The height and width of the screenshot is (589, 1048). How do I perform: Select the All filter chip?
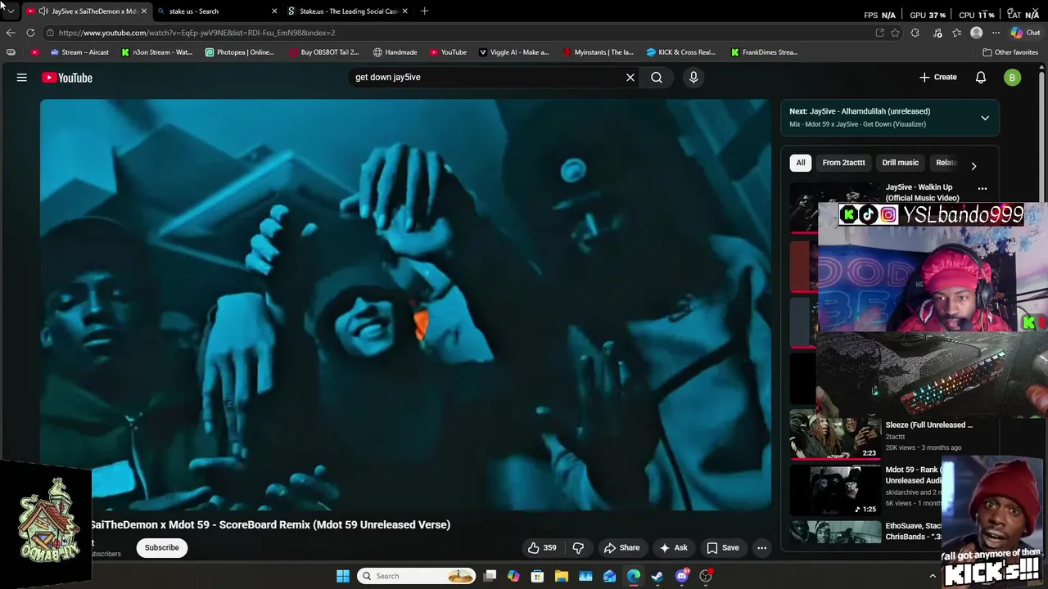(801, 163)
